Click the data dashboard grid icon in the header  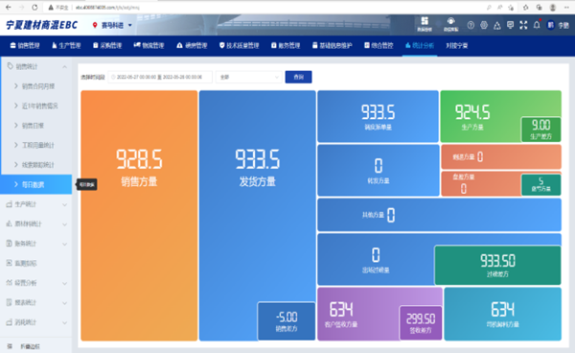click(425, 24)
